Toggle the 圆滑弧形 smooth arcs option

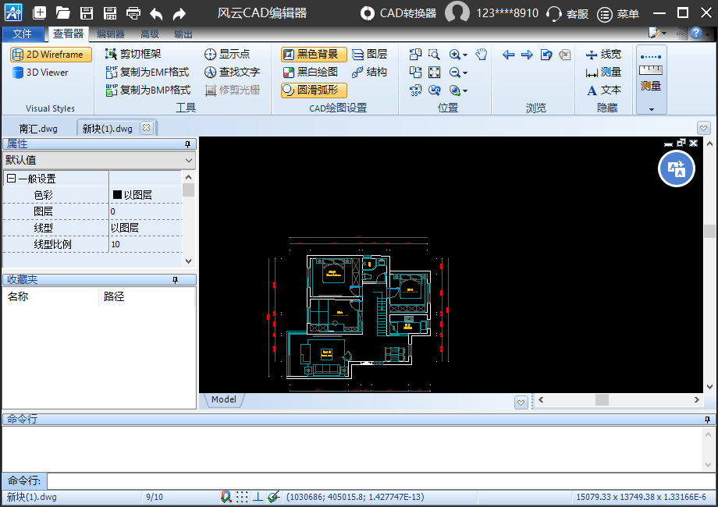point(312,90)
